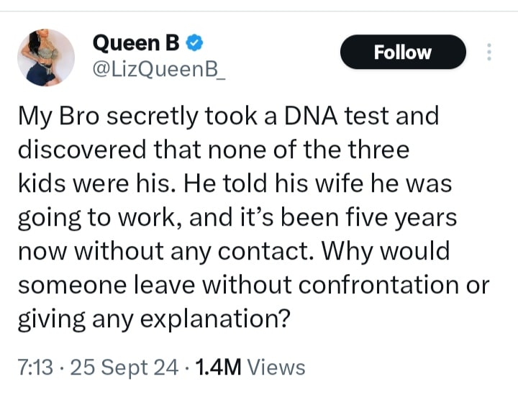Click "giving any explanation?" in the tweet

[x=153, y=317]
